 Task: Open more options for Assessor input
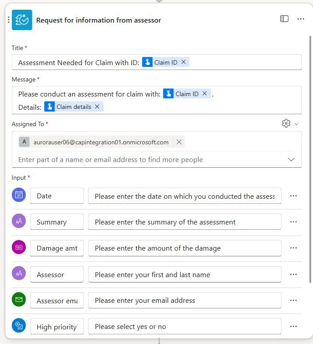click(x=293, y=274)
